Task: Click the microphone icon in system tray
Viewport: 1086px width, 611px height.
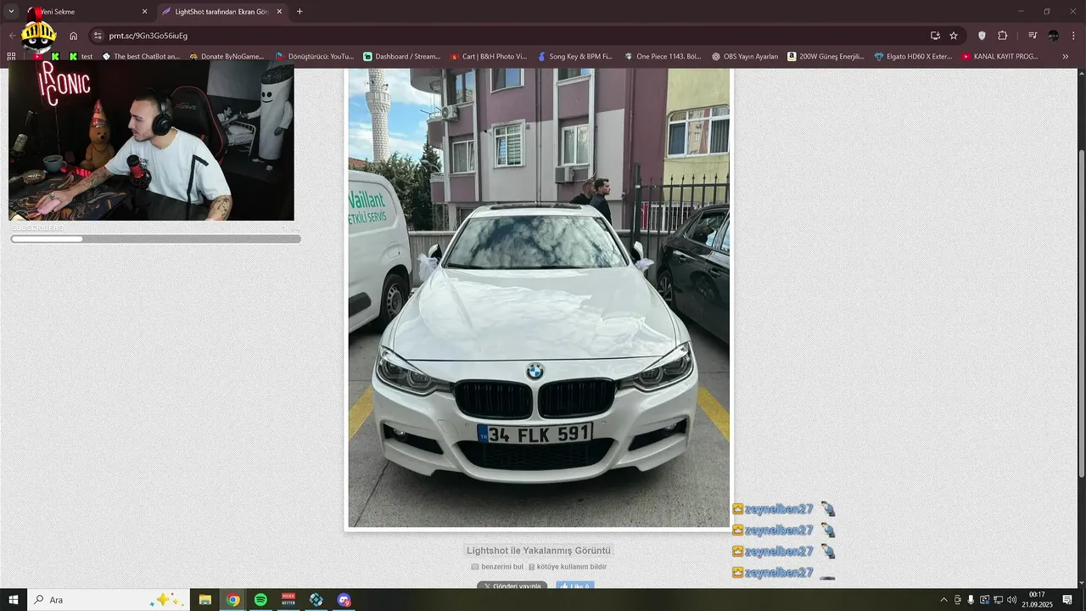Action: click(x=971, y=600)
